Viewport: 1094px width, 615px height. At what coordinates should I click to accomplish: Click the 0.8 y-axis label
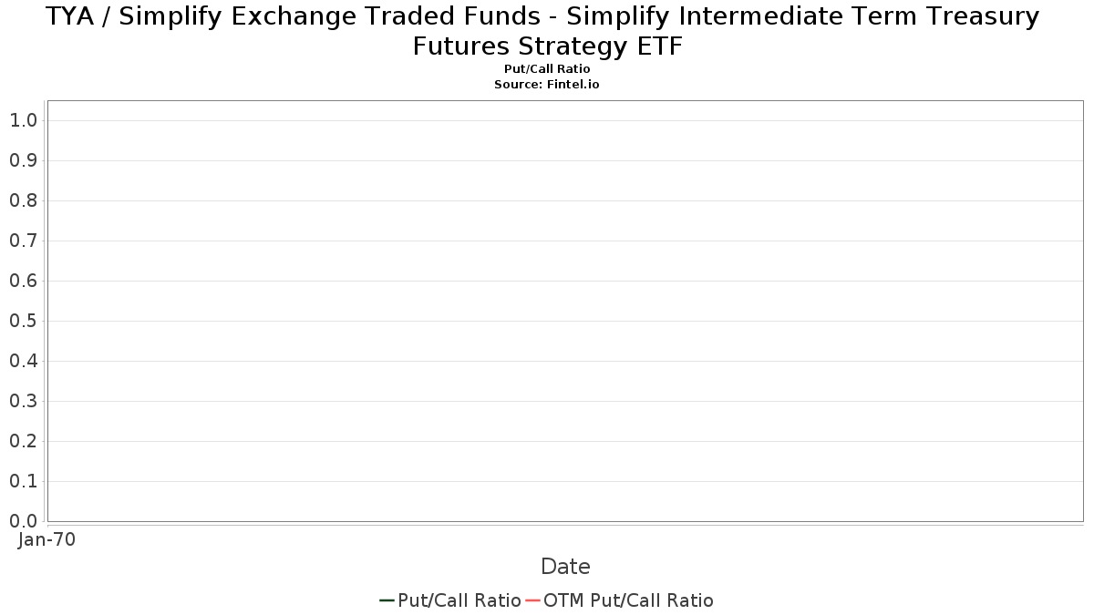click(23, 200)
